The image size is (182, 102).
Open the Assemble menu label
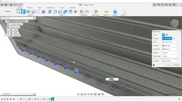click(x=84, y=15)
